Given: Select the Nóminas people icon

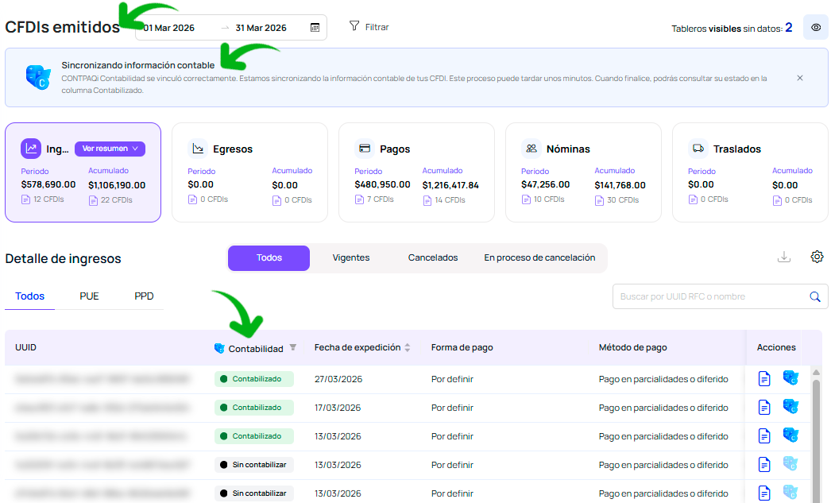Looking at the screenshot, I should click(531, 149).
